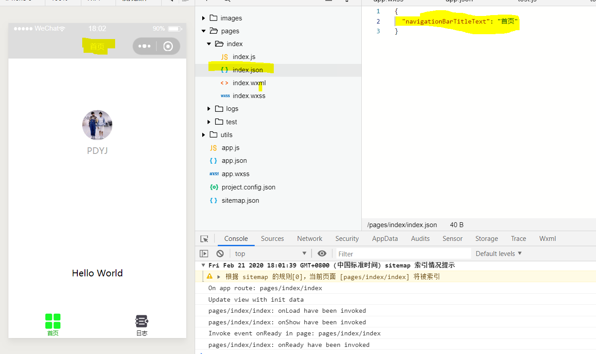The width and height of the screenshot is (596, 354).
Task: Click the wxss icon beside index.wxss
Action: 225,96
